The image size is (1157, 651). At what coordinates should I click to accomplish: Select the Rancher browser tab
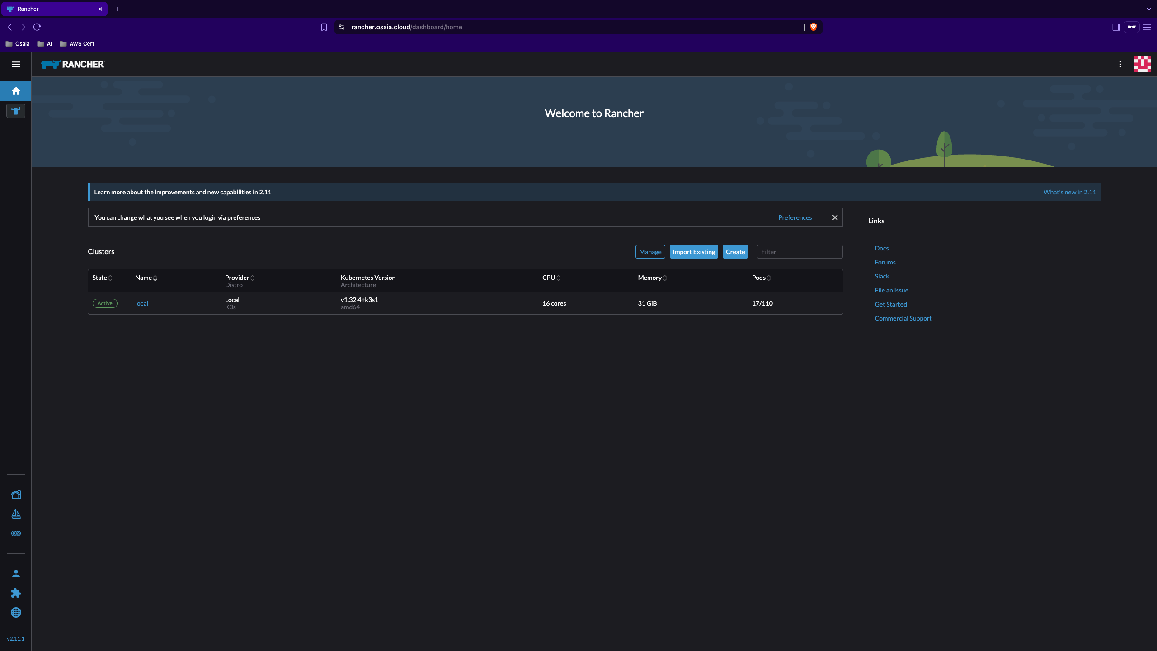pos(54,9)
